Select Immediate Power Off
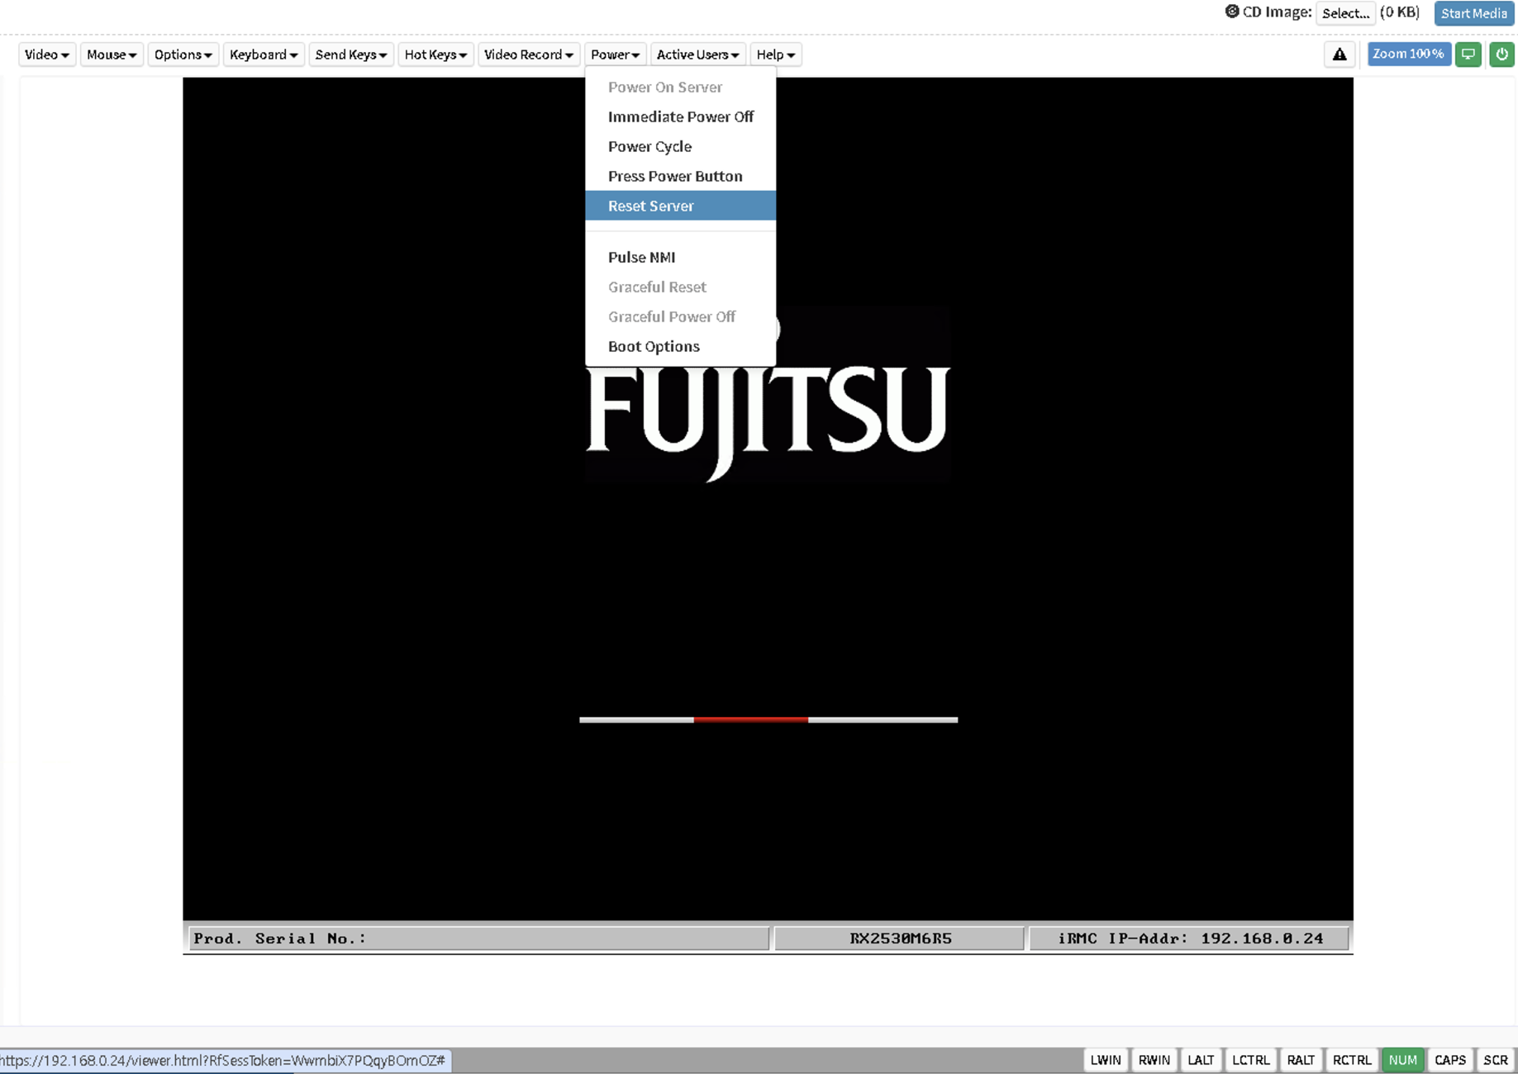1518x1074 pixels. (x=681, y=116)
